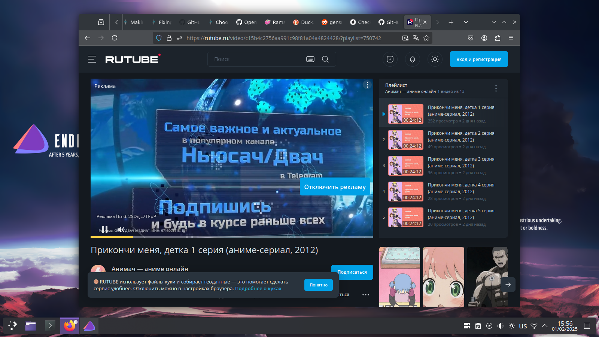
Task: Open a new tab with plus
Action: [x=451, y=22]
